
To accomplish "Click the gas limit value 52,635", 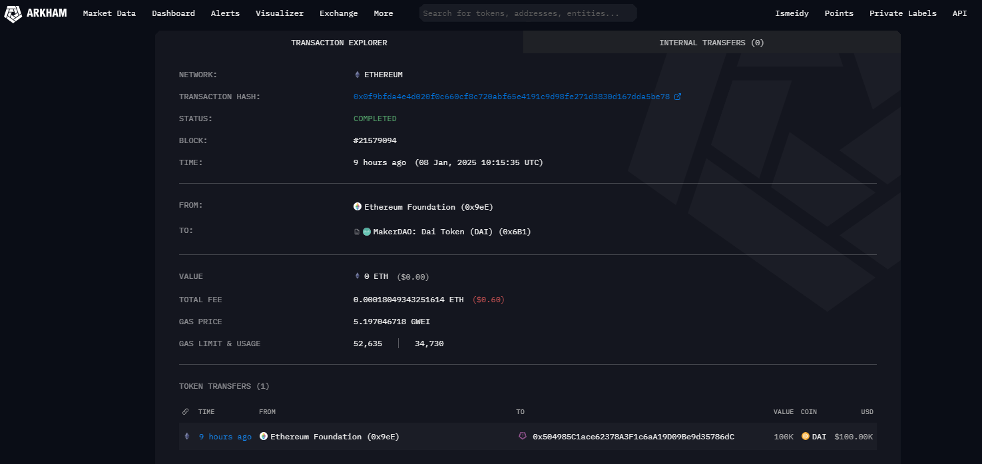I will [x=368, y=344].
